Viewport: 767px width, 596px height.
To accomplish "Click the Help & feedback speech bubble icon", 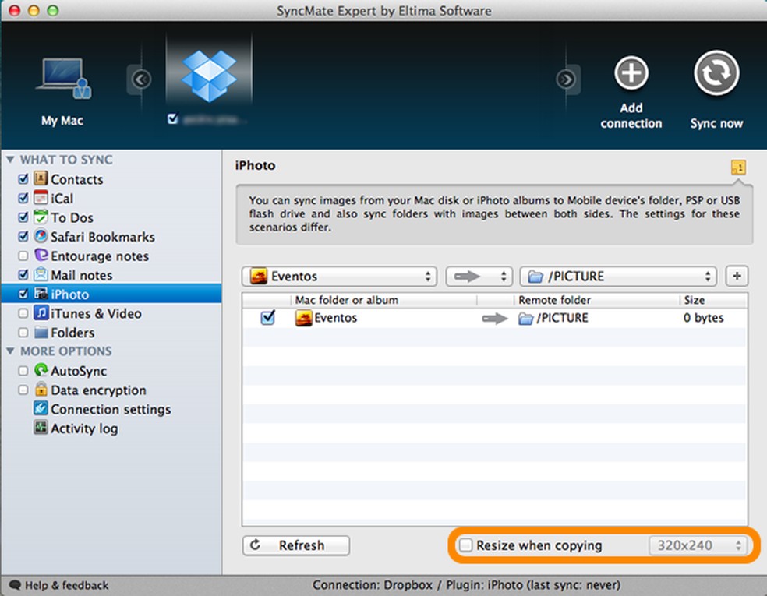I will [x=15, y=585].
